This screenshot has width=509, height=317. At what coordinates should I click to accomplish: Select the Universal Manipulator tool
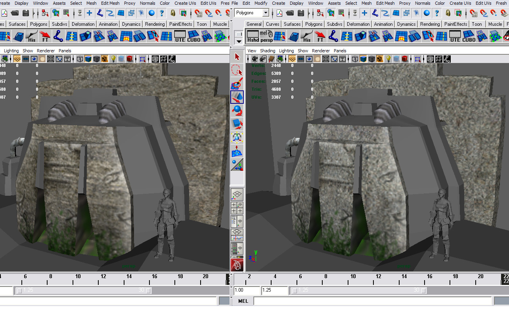click(237, 138)
